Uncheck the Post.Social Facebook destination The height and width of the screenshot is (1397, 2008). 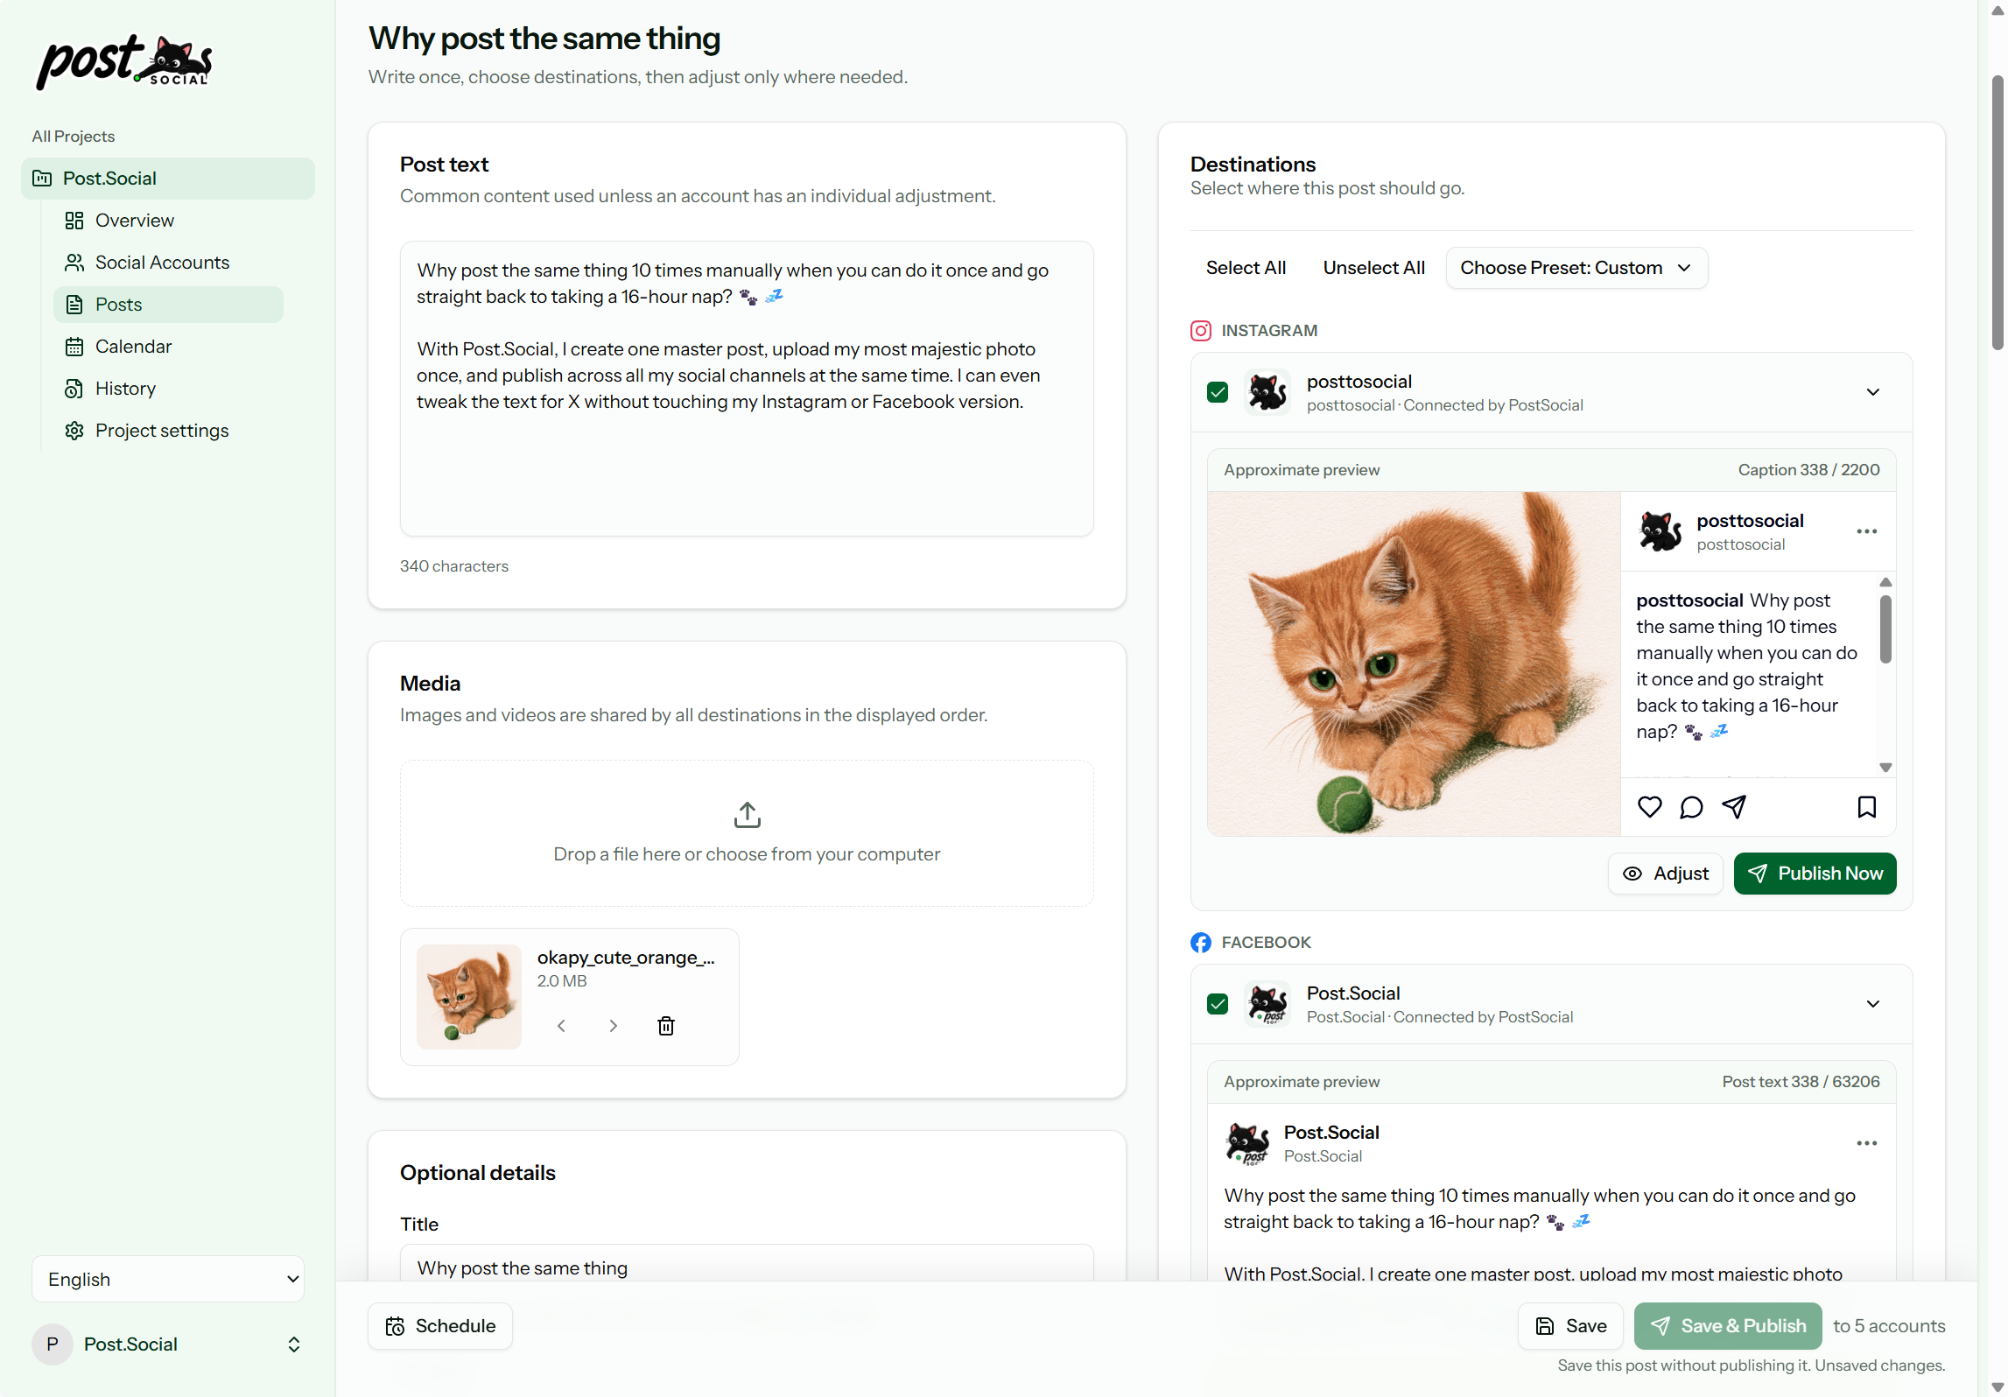point(1218,1004)
